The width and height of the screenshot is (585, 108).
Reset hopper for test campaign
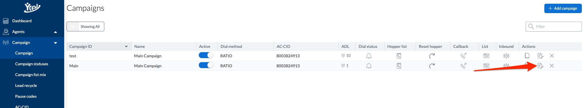432,56
